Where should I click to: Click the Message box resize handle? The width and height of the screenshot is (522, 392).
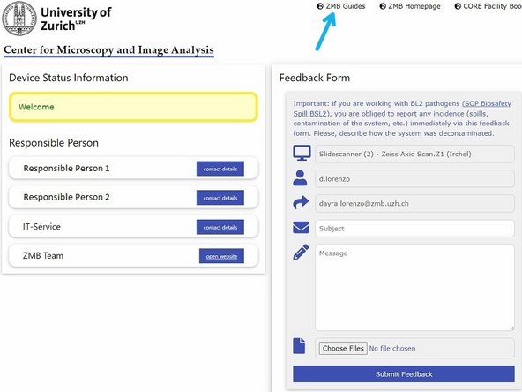(x=511, y=328)
